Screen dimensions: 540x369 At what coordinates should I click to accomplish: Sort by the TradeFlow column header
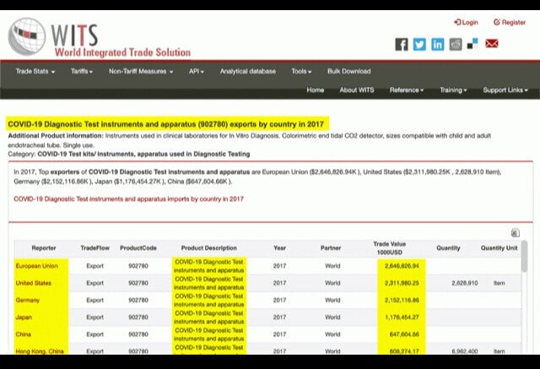(x=94, y=248)
